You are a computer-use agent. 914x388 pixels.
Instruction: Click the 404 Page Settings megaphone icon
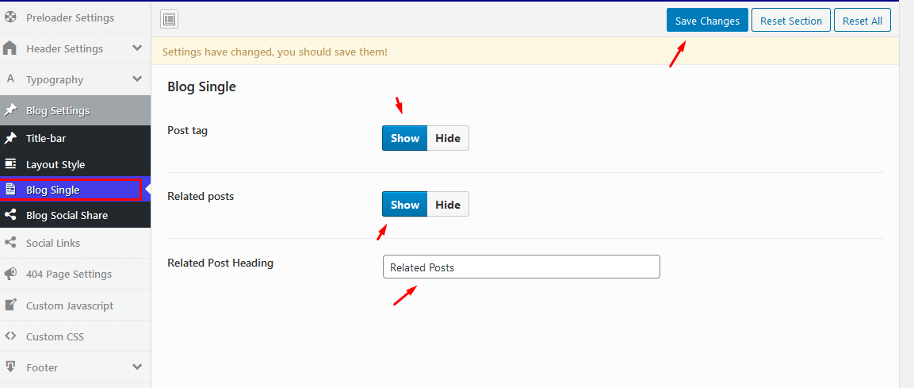(x=10, y=274)
